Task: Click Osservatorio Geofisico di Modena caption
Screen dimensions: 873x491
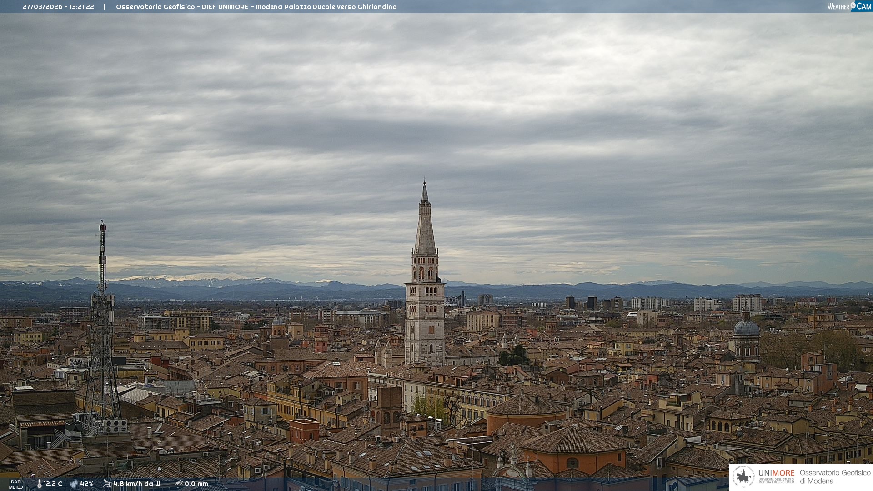Action: (835, 476)
